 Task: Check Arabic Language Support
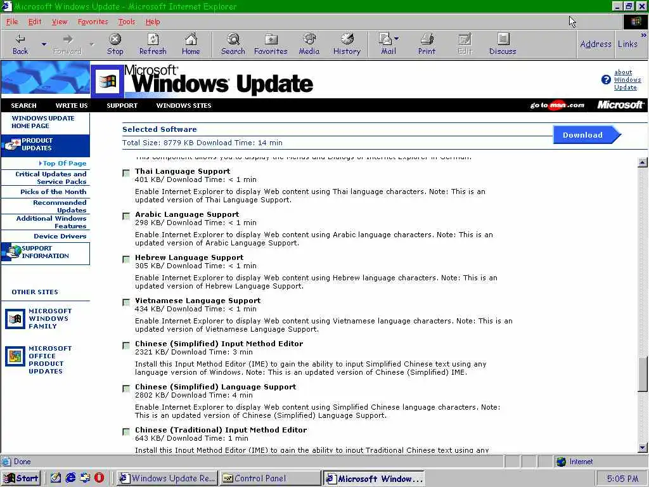pos(126,216)
